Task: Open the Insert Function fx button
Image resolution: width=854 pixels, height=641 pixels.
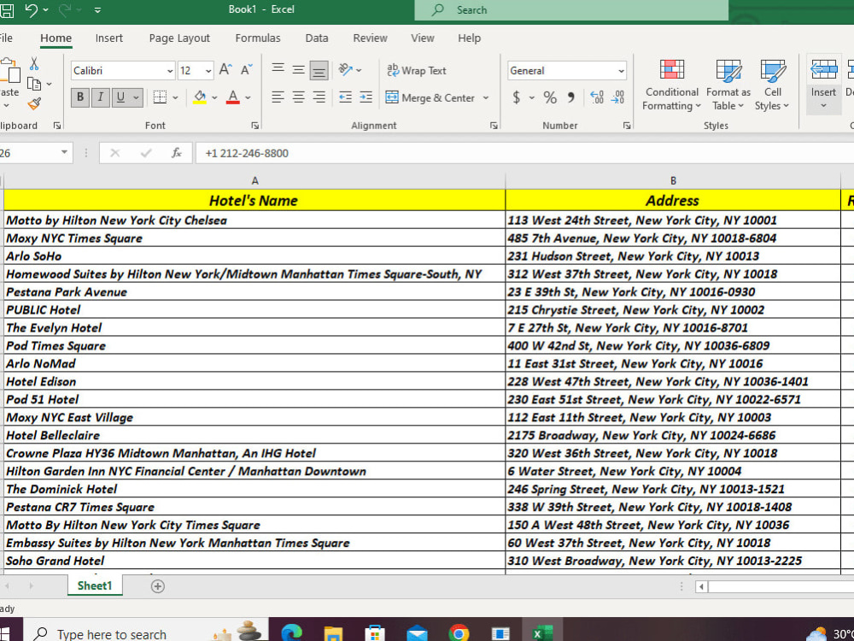Action: tap(177, 153)
